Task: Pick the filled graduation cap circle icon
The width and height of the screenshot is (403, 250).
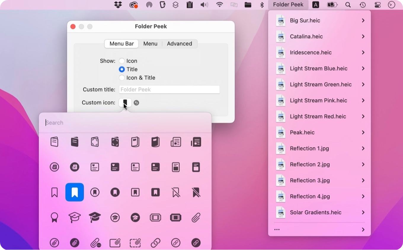Action: coord(135,218)
